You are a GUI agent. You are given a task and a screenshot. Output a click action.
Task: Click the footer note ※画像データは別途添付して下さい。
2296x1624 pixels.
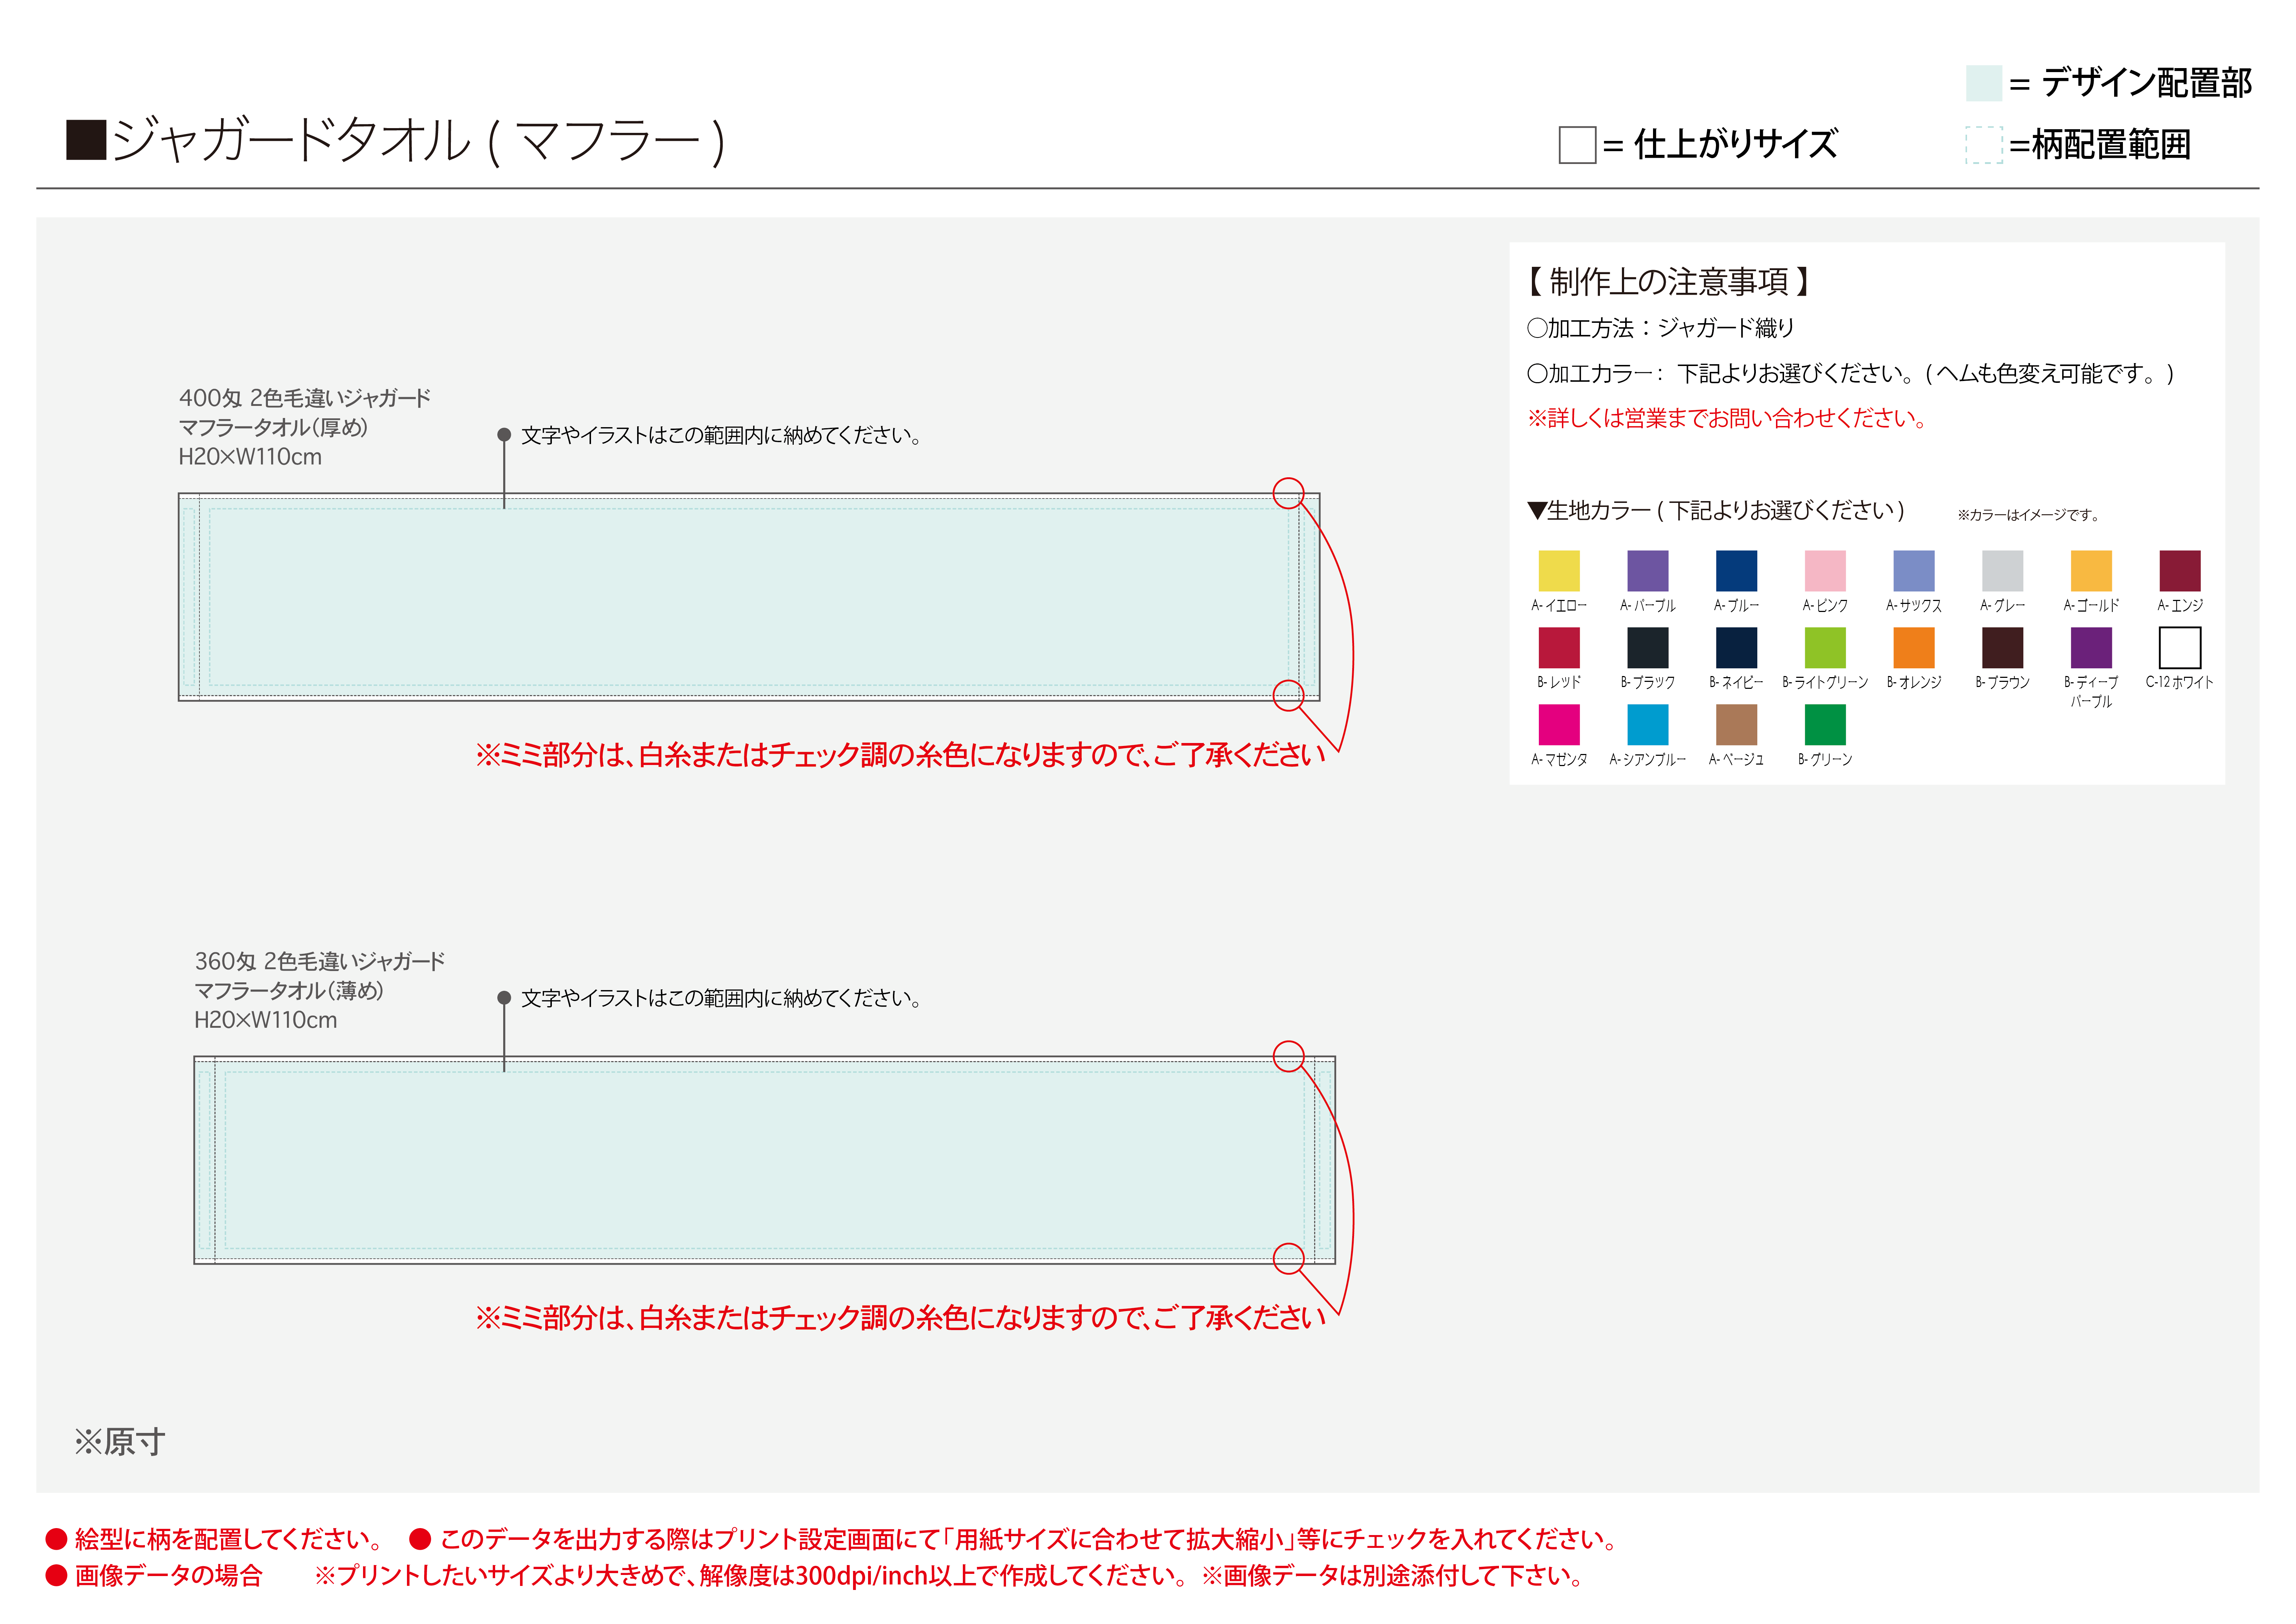tap(1393, 1576)
